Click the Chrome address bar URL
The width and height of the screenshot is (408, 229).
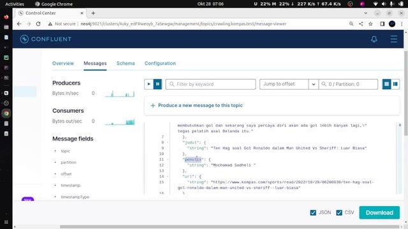[x=184, y=24]
